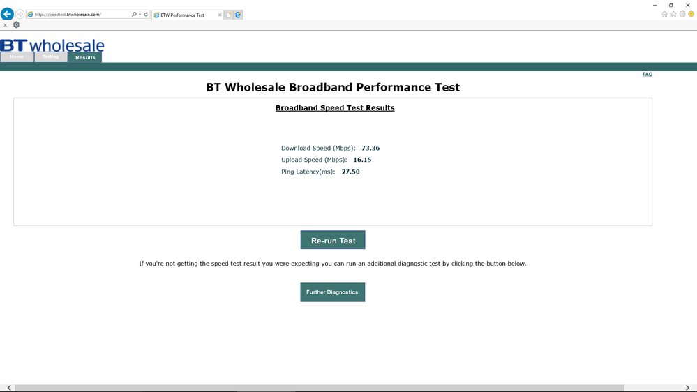
Task: Click the Ping Latency value 27.50
Action: tap(351, 172)
